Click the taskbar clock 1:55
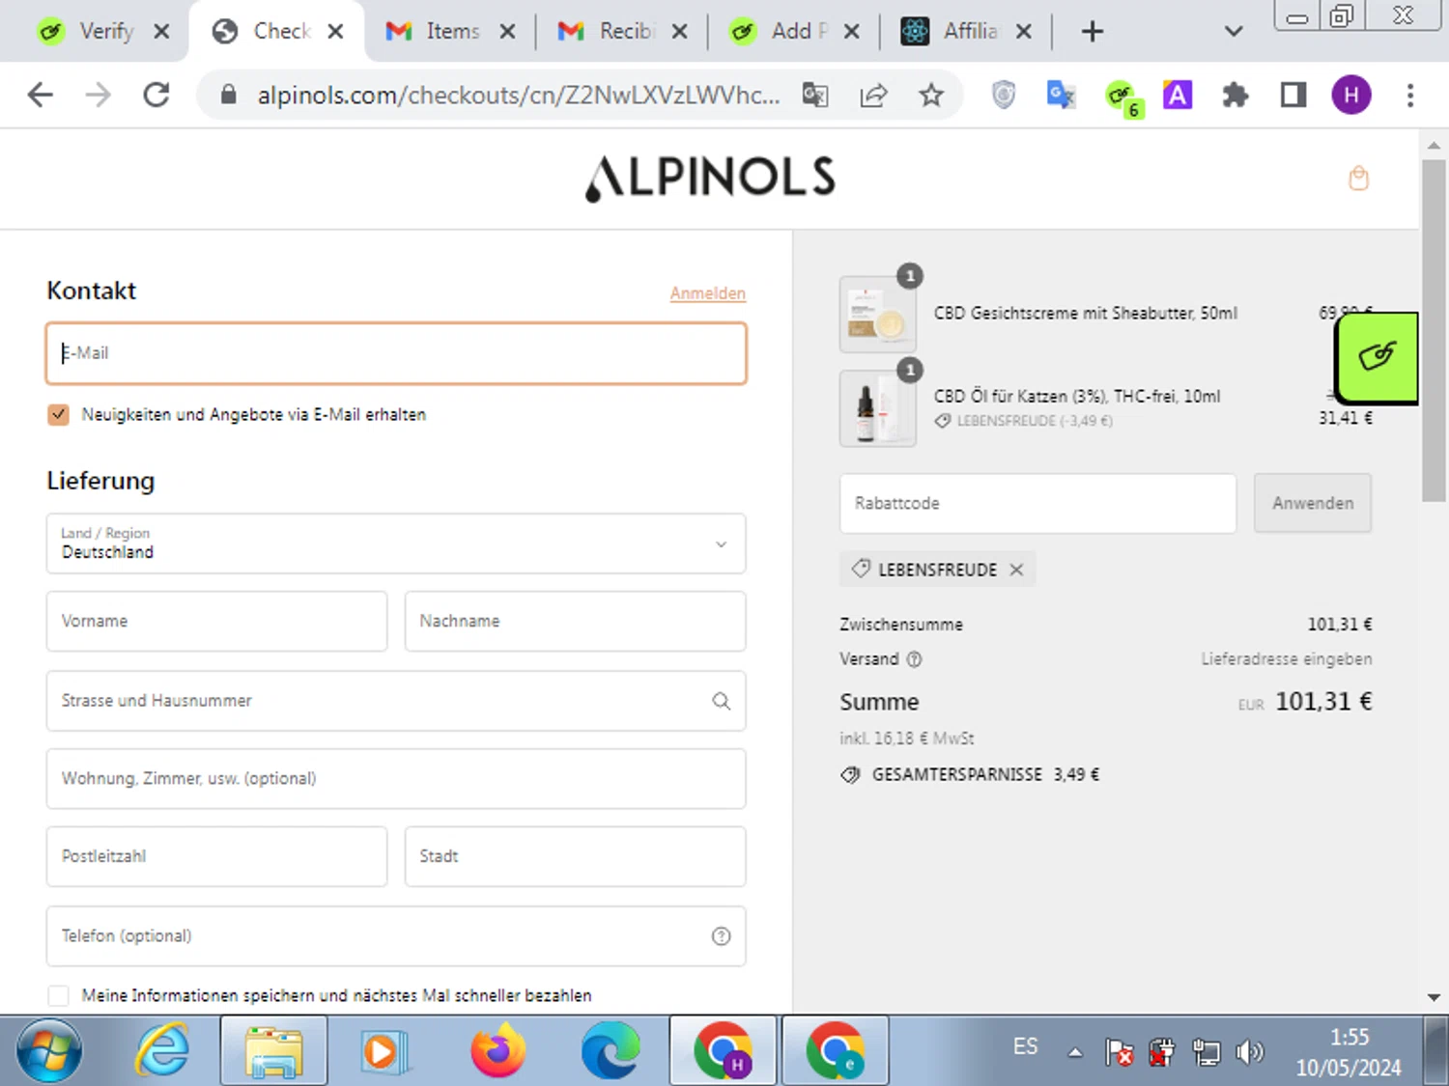The height and width of the screenshot is (1086, 1449). (1349, 1037)
